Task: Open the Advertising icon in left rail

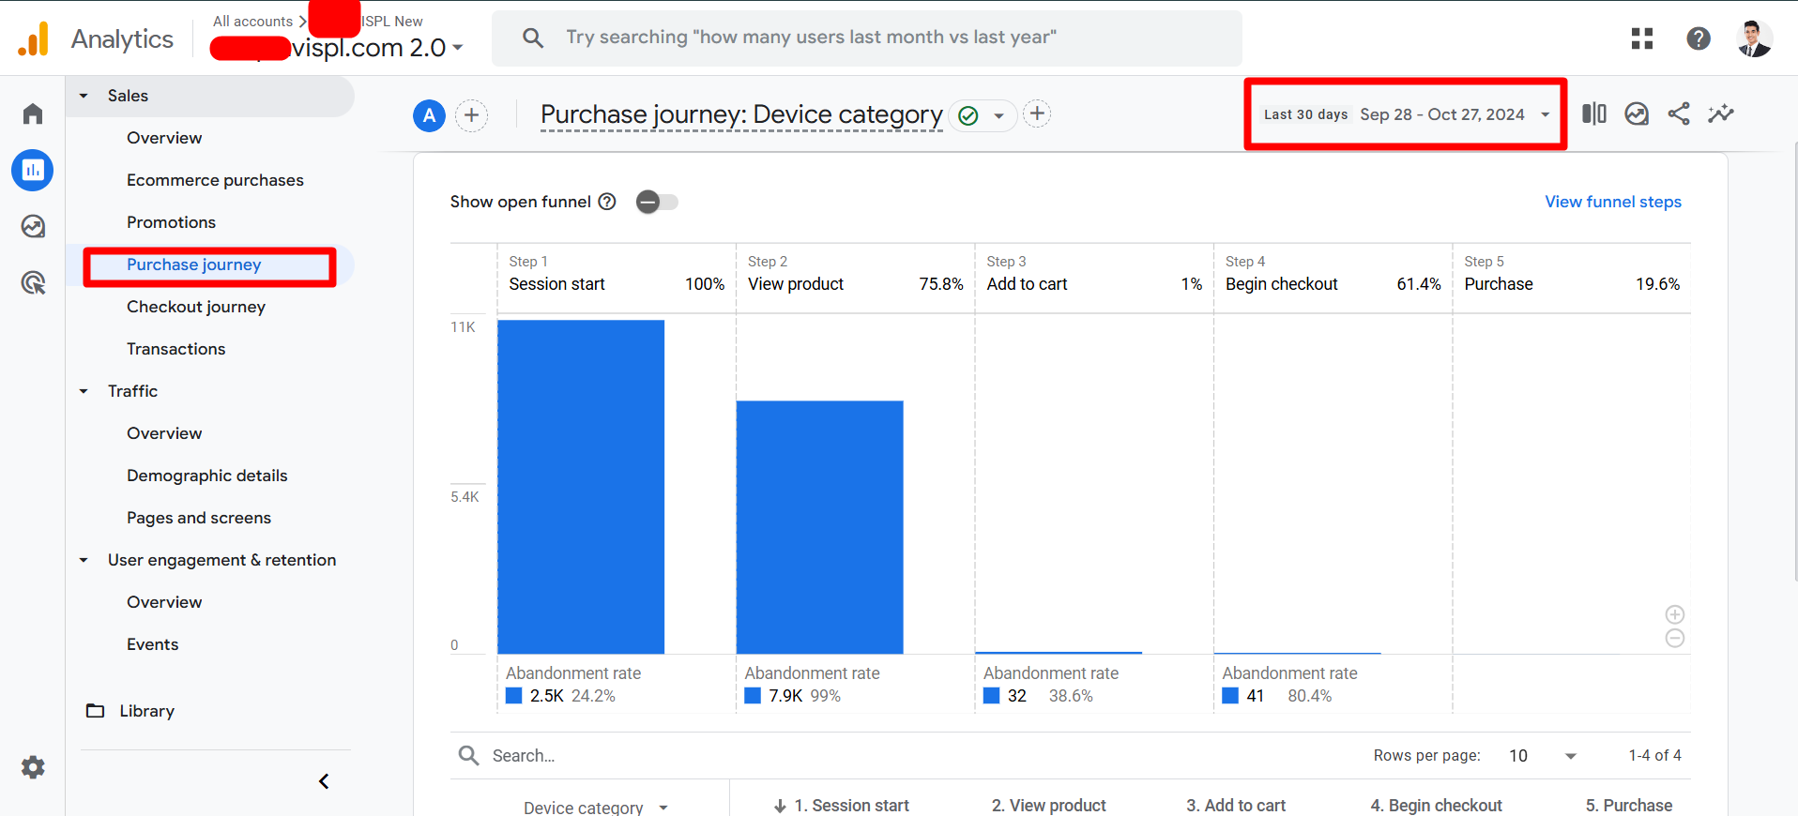Action: coord(33,282)
